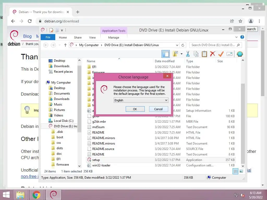Click OK in Choose language dialog
The width and height of the screenshot is (267, 200).
point(135,109)
